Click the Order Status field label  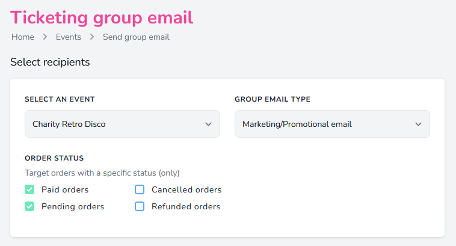click(x=54, y=158)
